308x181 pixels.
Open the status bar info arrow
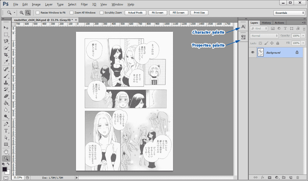(x=76, y=178)
